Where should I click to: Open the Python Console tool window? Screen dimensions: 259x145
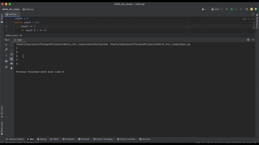126,139
